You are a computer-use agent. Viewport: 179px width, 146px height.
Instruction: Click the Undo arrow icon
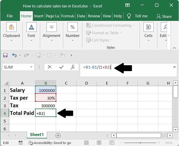coord(14,55)
